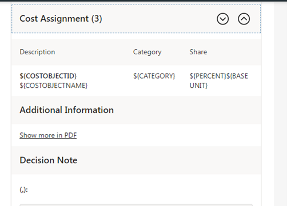Focus the decision note input field at bottom
This screenshot has height=206, width=287.
pos(136,205)
